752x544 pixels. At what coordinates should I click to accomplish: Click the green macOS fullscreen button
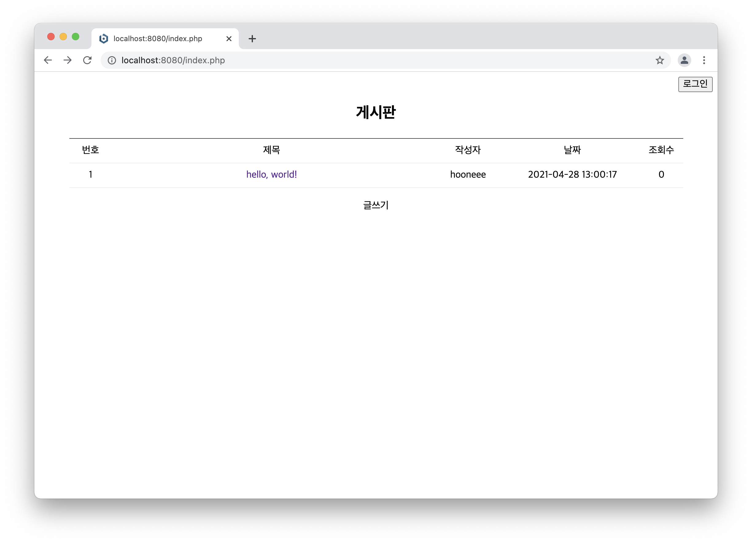tap(76, 37)
